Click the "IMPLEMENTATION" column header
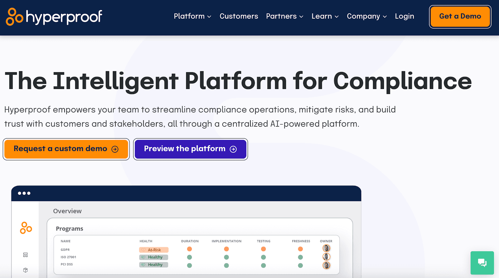Screen dimensions: 499x278 coord(226,241)
